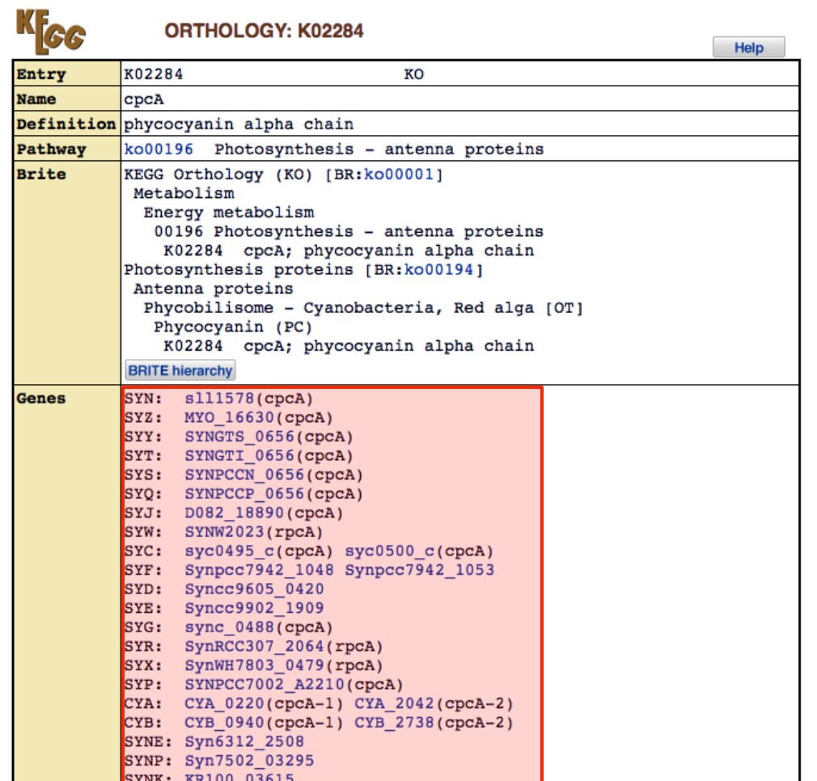Open gene link SYNGTI_0656
Image resolution: width=817 pixels, height=781 pixels.
239,456
